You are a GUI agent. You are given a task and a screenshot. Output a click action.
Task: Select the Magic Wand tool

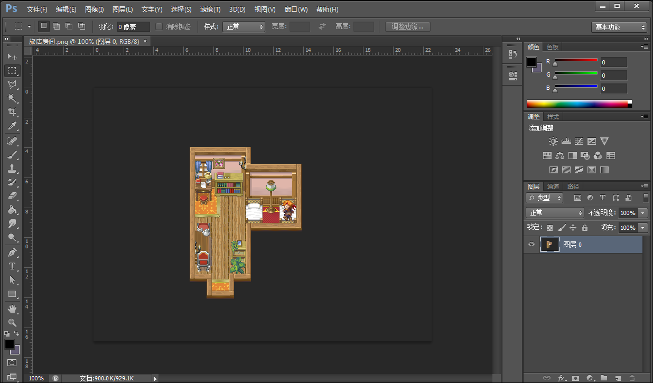pyautogui.click(x=12, y=98)
